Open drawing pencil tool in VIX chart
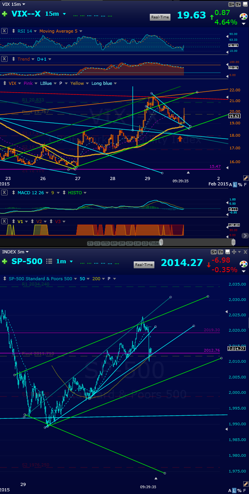The width and height of the screenshot is (249, 494). (246, 178)
